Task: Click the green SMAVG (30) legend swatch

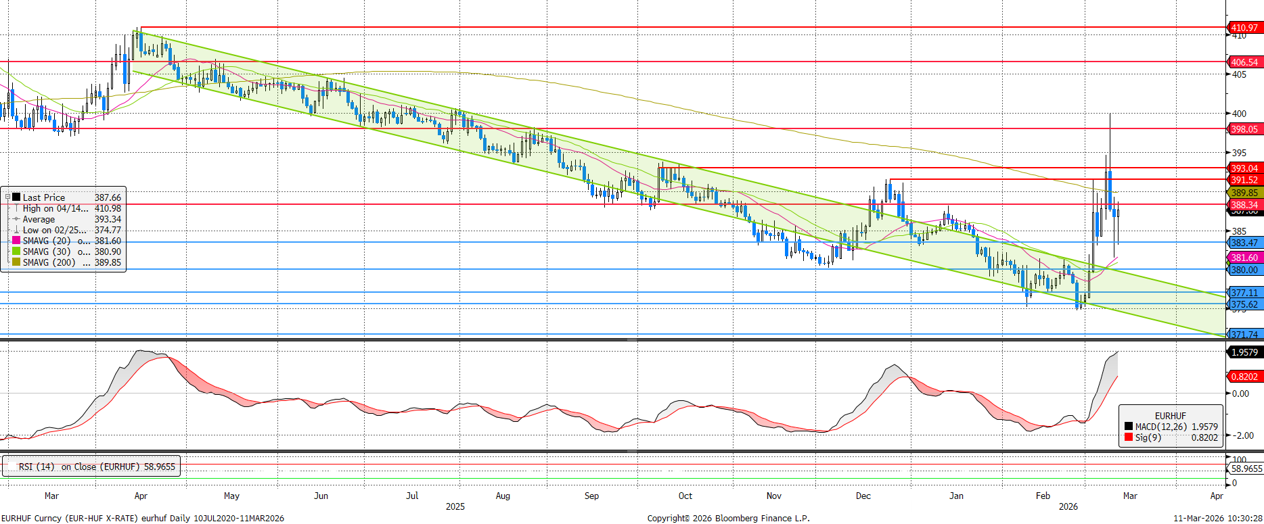Action: click(x=16, y=252)
